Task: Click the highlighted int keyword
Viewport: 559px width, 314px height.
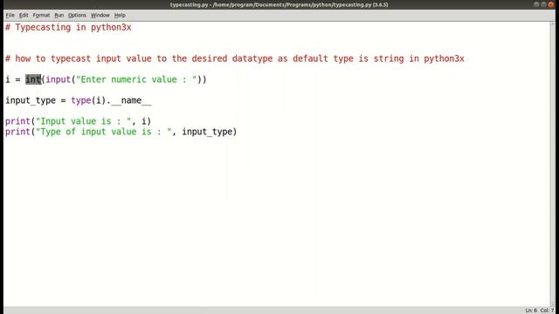Action: (x=33, y=79)
